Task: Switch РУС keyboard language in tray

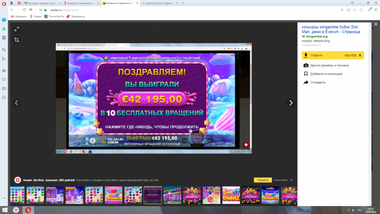Action: click(360, 210)
